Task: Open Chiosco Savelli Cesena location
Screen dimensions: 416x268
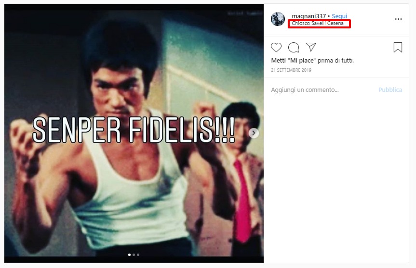Action: coord(318,23)
